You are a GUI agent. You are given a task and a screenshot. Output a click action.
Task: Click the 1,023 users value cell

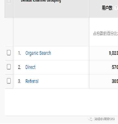point(113,53)
